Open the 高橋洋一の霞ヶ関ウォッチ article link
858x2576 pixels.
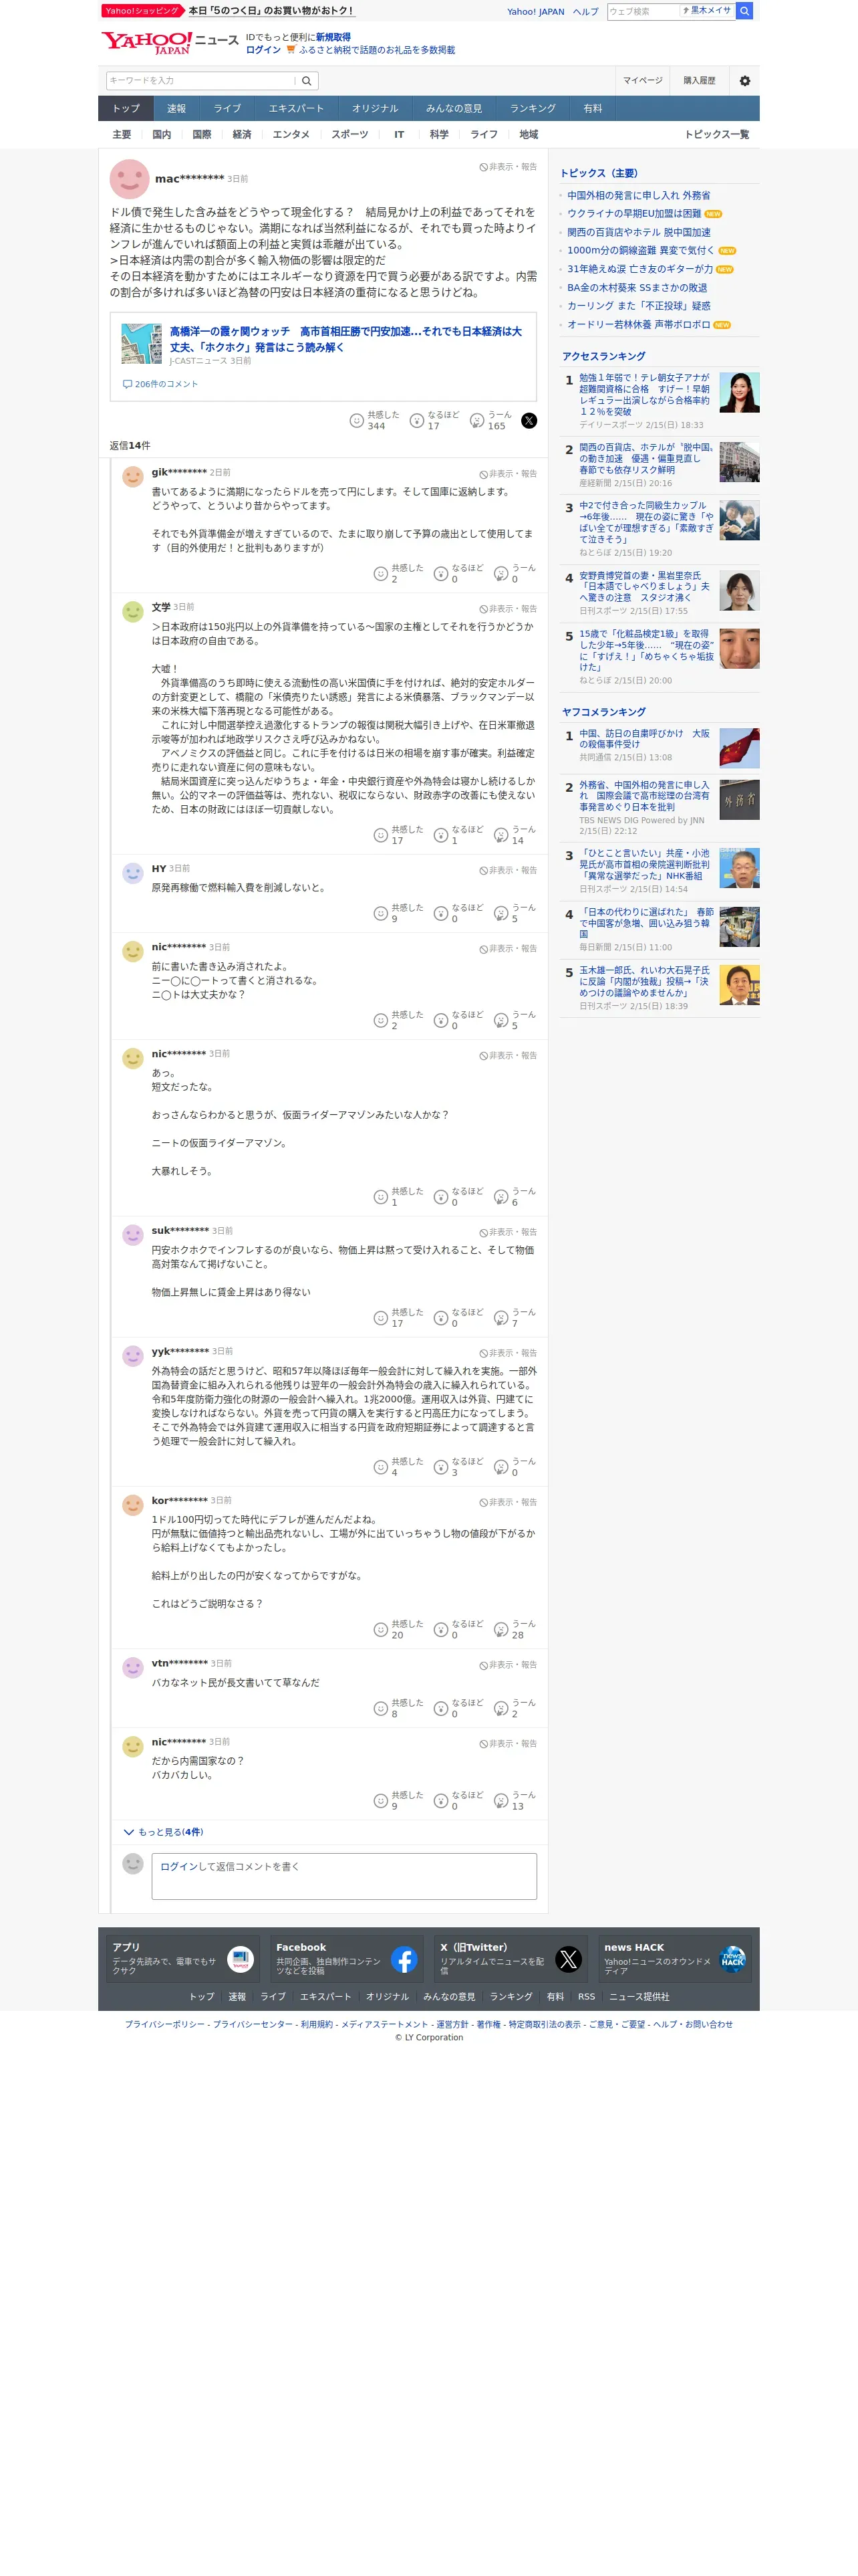(345, 339)
